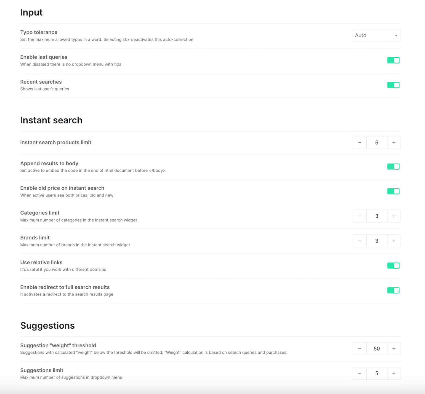Increase the Suggestions limit with plus

394,374
